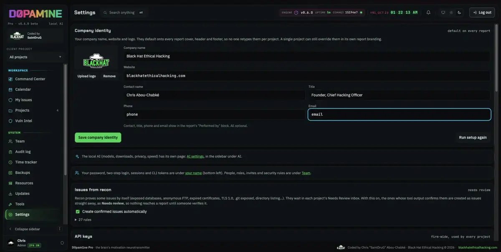Click the D0PAM1NE logo
The width and height of the screenshot is (501, 252).
point(35,14)
